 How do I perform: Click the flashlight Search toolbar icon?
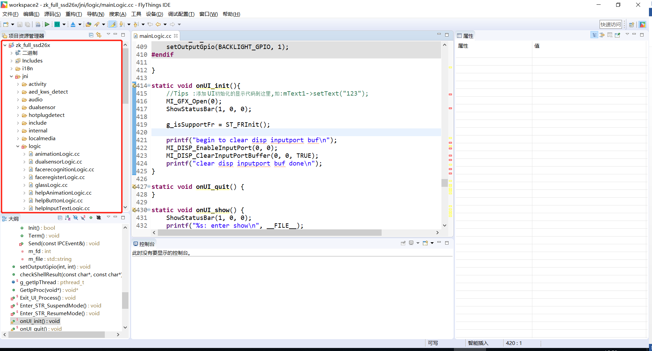point(97,24)
